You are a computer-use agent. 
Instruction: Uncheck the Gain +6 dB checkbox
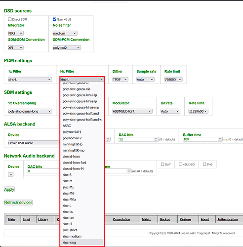point(54,19)
